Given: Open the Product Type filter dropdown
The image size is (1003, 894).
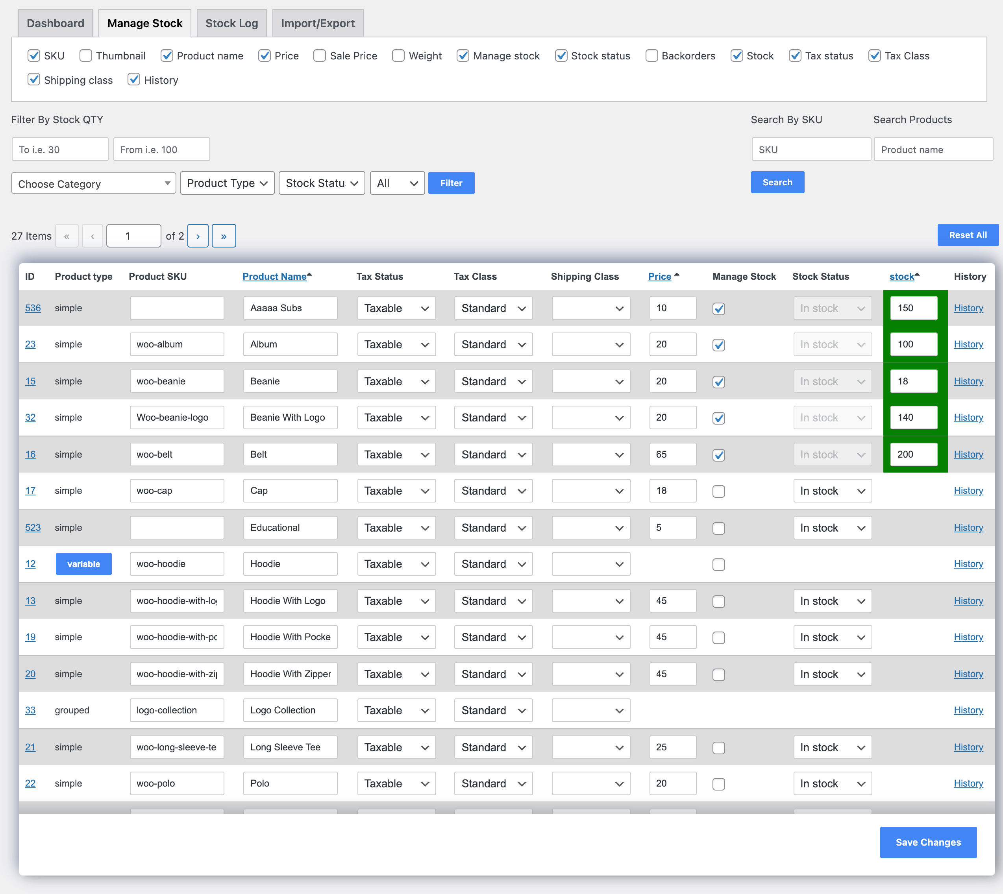Looking at the screenshot, I should point(227,183).
